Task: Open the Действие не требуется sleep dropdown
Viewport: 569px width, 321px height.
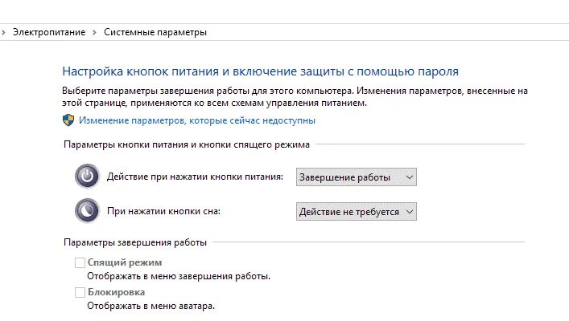Action: [x=356, y=211]
